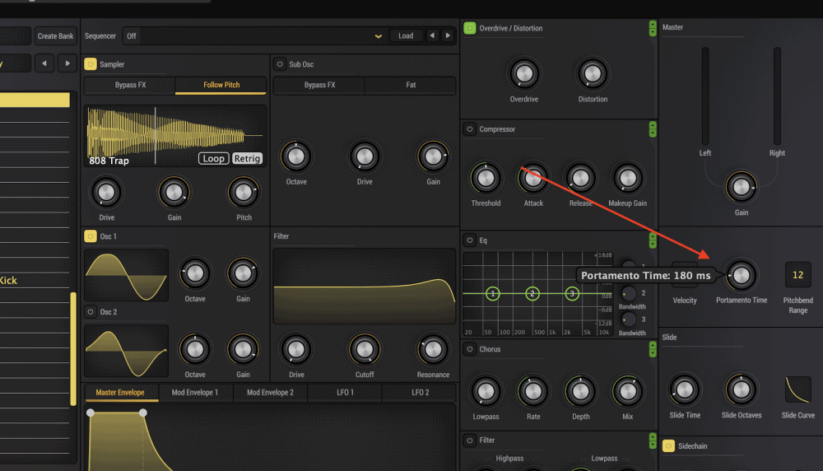This screenshot has width=823, height=471.
Task: Click the Portamento Time knob
Action: [742, 275]
